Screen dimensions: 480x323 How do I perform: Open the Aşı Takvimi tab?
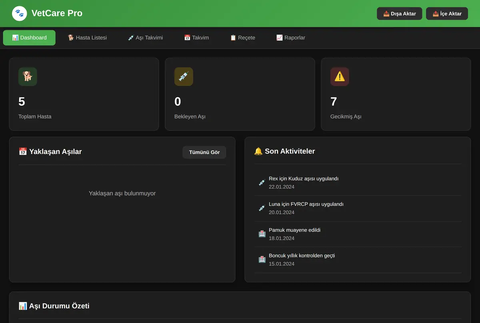[145, 38]
